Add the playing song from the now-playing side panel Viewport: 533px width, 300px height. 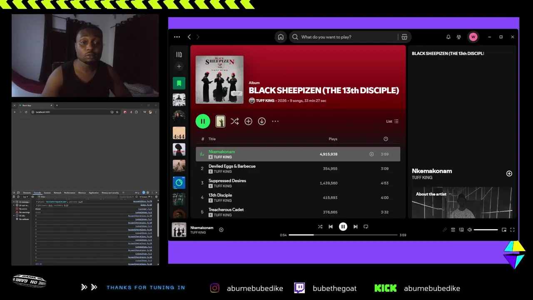[x=509, y=174]
